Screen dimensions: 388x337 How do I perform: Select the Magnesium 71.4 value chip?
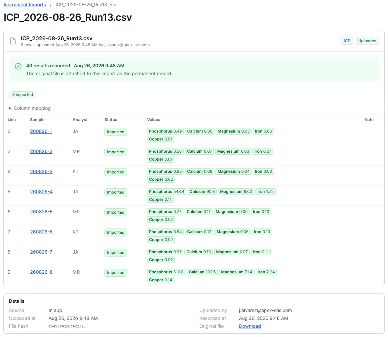237,272
